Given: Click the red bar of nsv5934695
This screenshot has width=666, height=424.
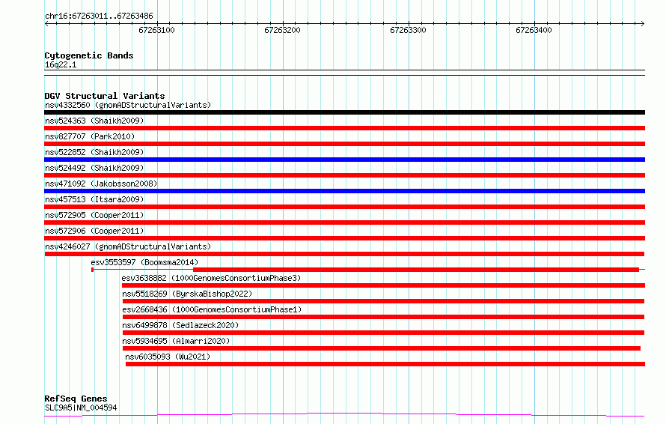Looking at the screenshot, I should pos(382,348).
